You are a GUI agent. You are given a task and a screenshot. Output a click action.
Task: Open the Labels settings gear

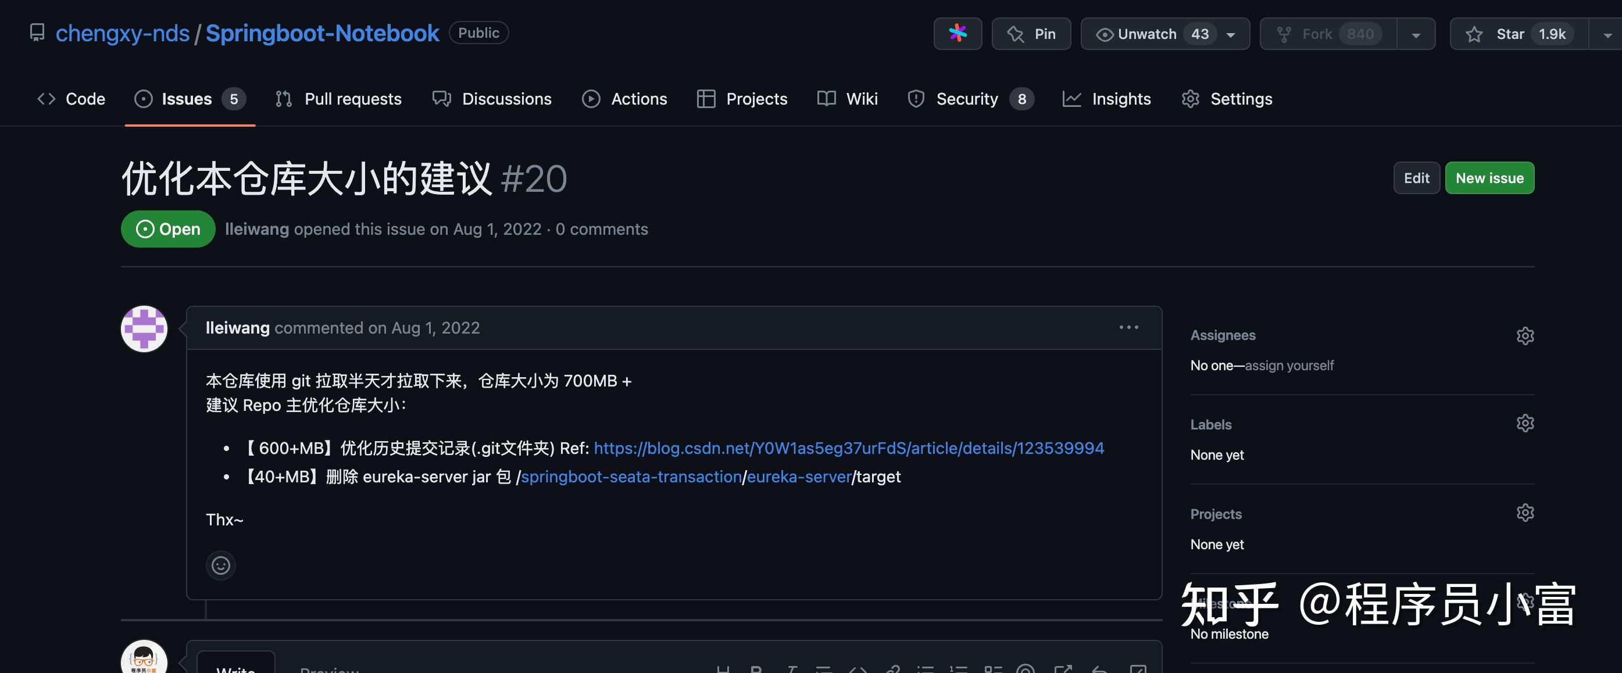coord(1525,423)
